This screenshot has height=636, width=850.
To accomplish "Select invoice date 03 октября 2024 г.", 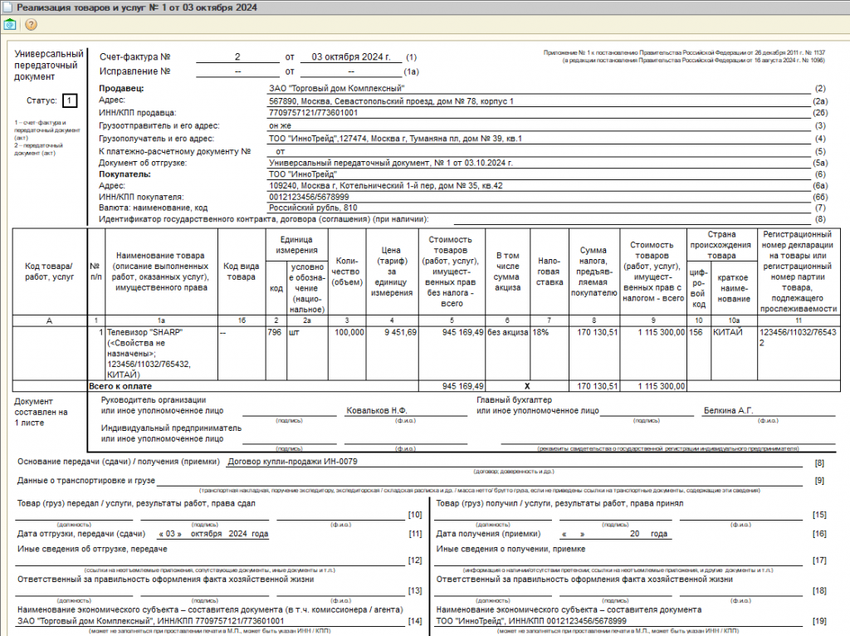I will click(351, 57).
